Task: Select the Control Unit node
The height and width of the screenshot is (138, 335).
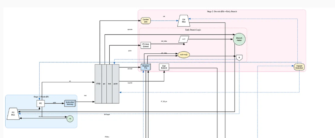Action: [146, 21]
